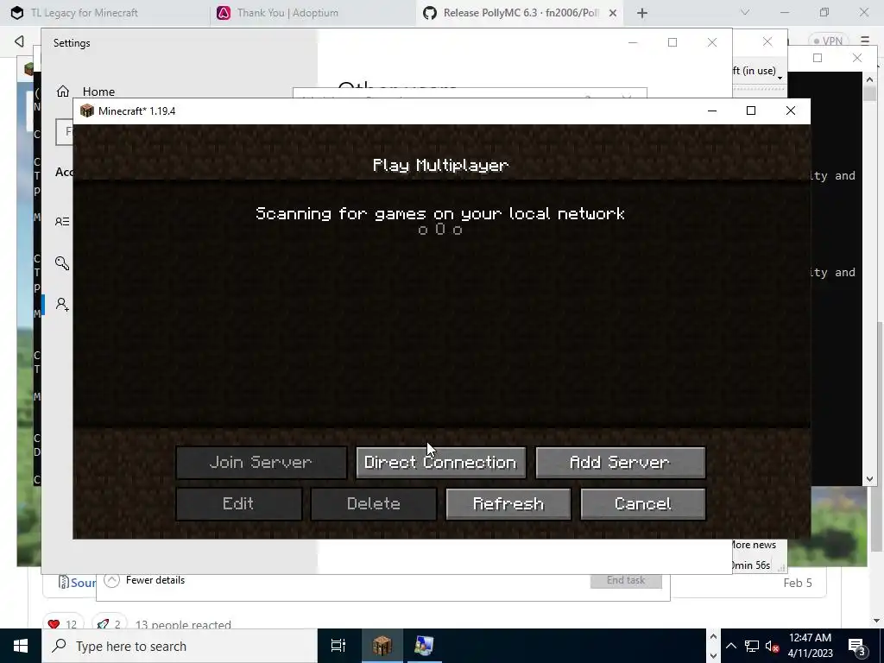Open the instance dropdown showing '(in use)'
Image resolution: width=884 pixels, height=663 pixels.
(757, 71)
